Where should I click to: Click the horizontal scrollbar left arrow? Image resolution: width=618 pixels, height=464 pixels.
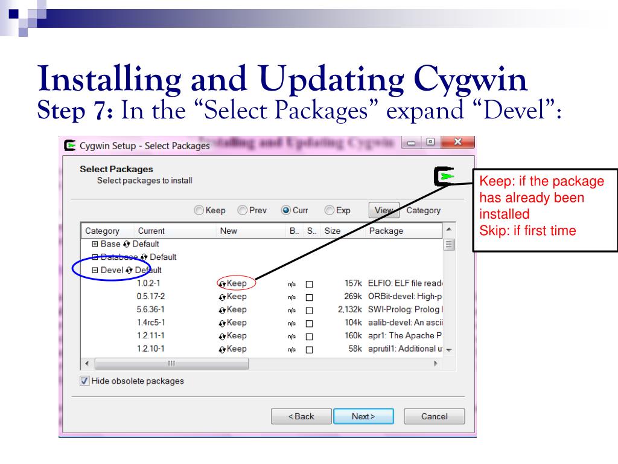coord(87,363)
